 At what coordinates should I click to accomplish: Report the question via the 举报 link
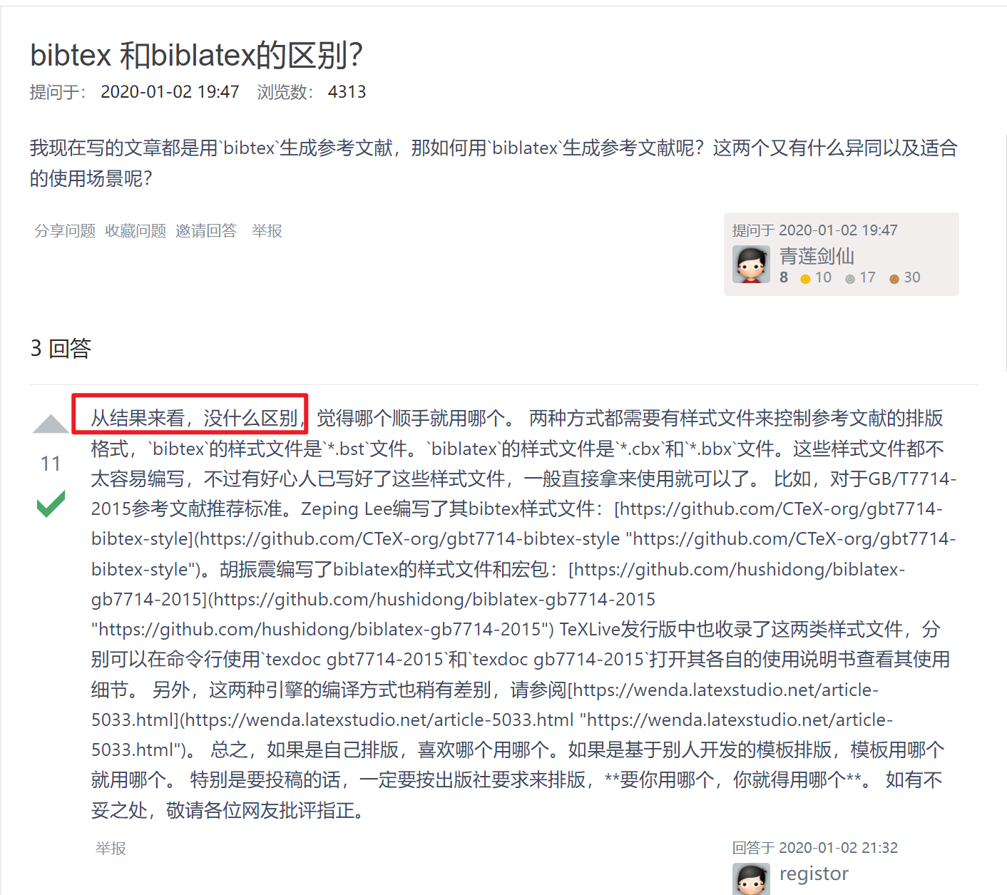pos(267,231)
